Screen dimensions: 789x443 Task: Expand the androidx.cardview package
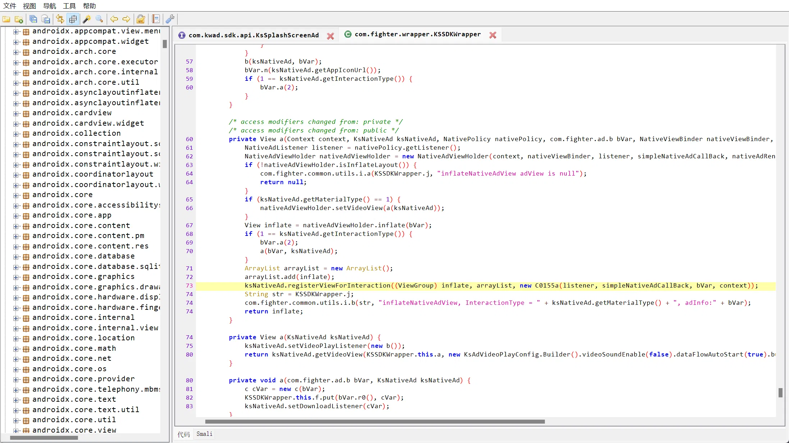[x=16, y=113]
